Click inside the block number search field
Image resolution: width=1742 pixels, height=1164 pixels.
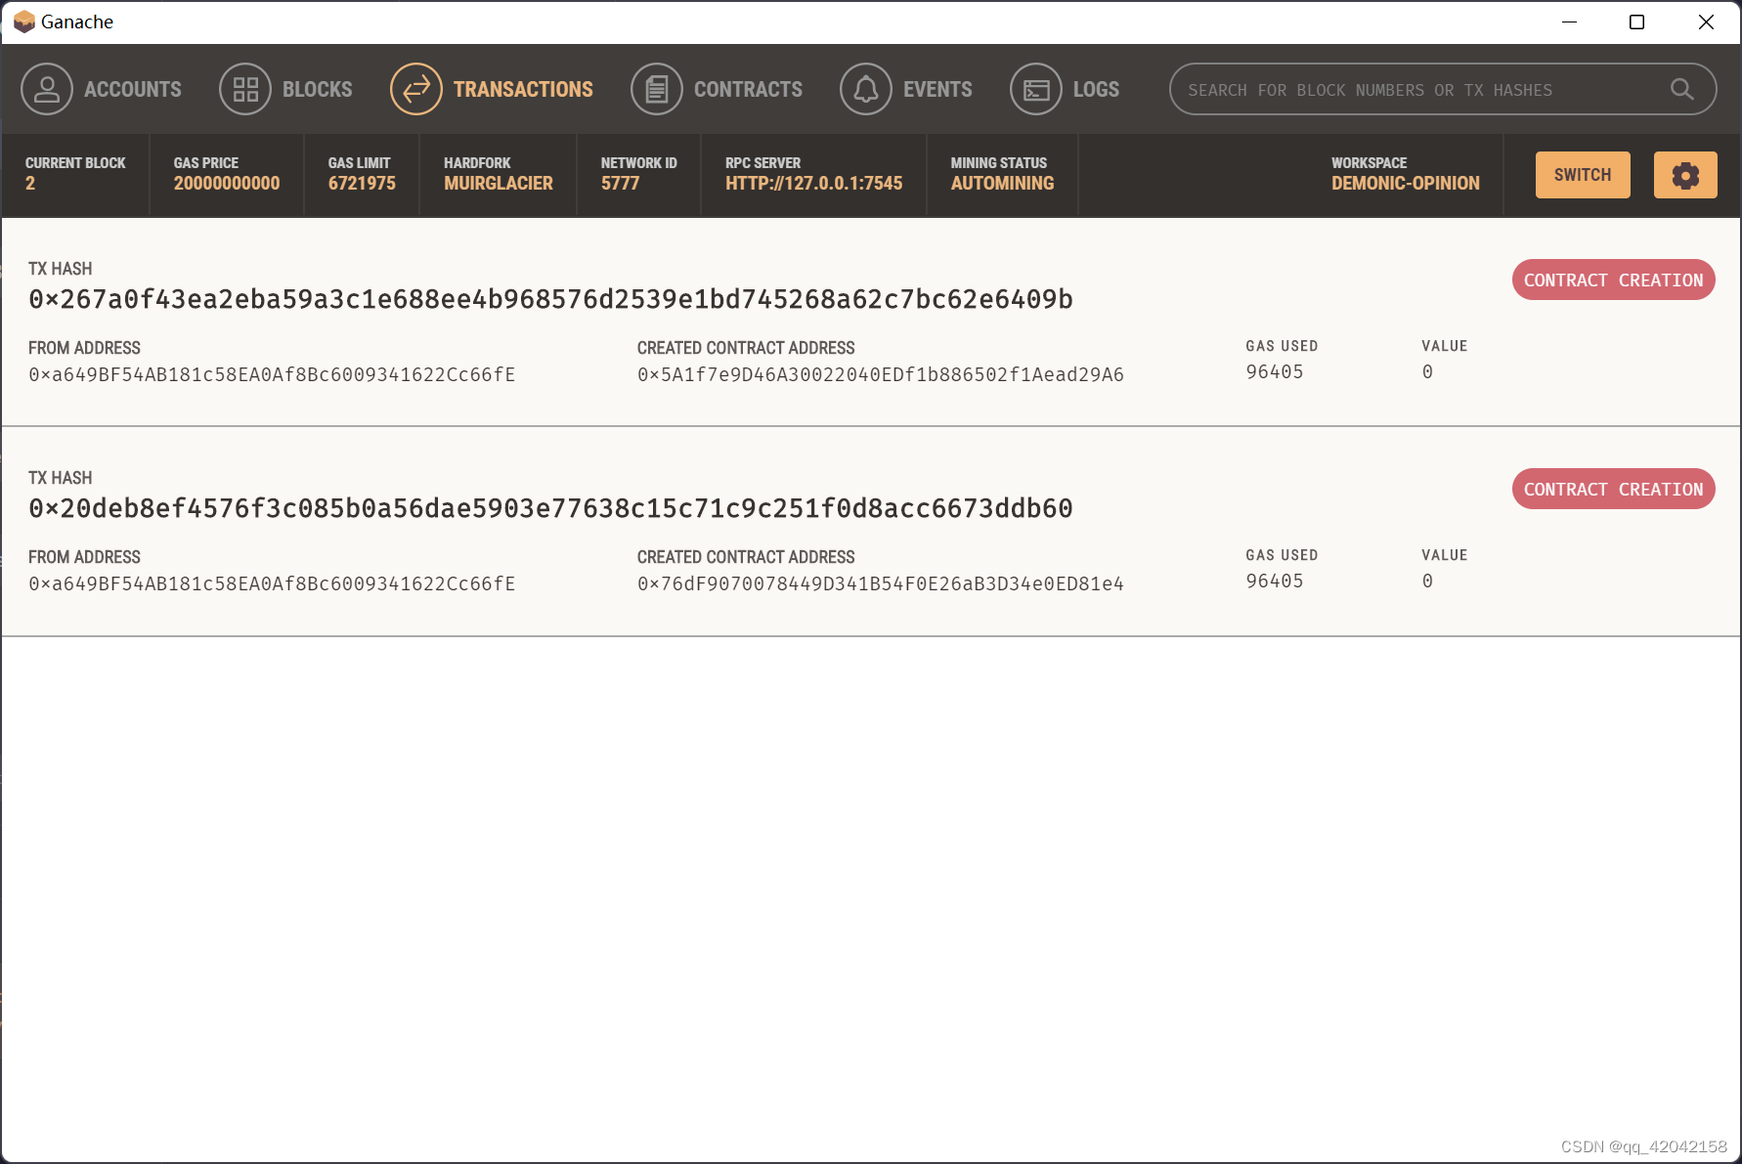(1417, 89)
